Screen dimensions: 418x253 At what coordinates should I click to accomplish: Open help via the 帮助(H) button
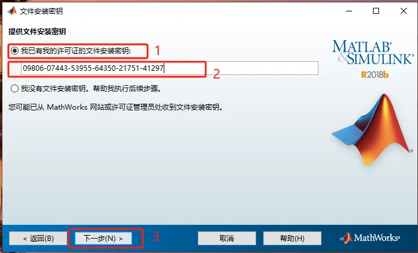(x=292, y=239)
